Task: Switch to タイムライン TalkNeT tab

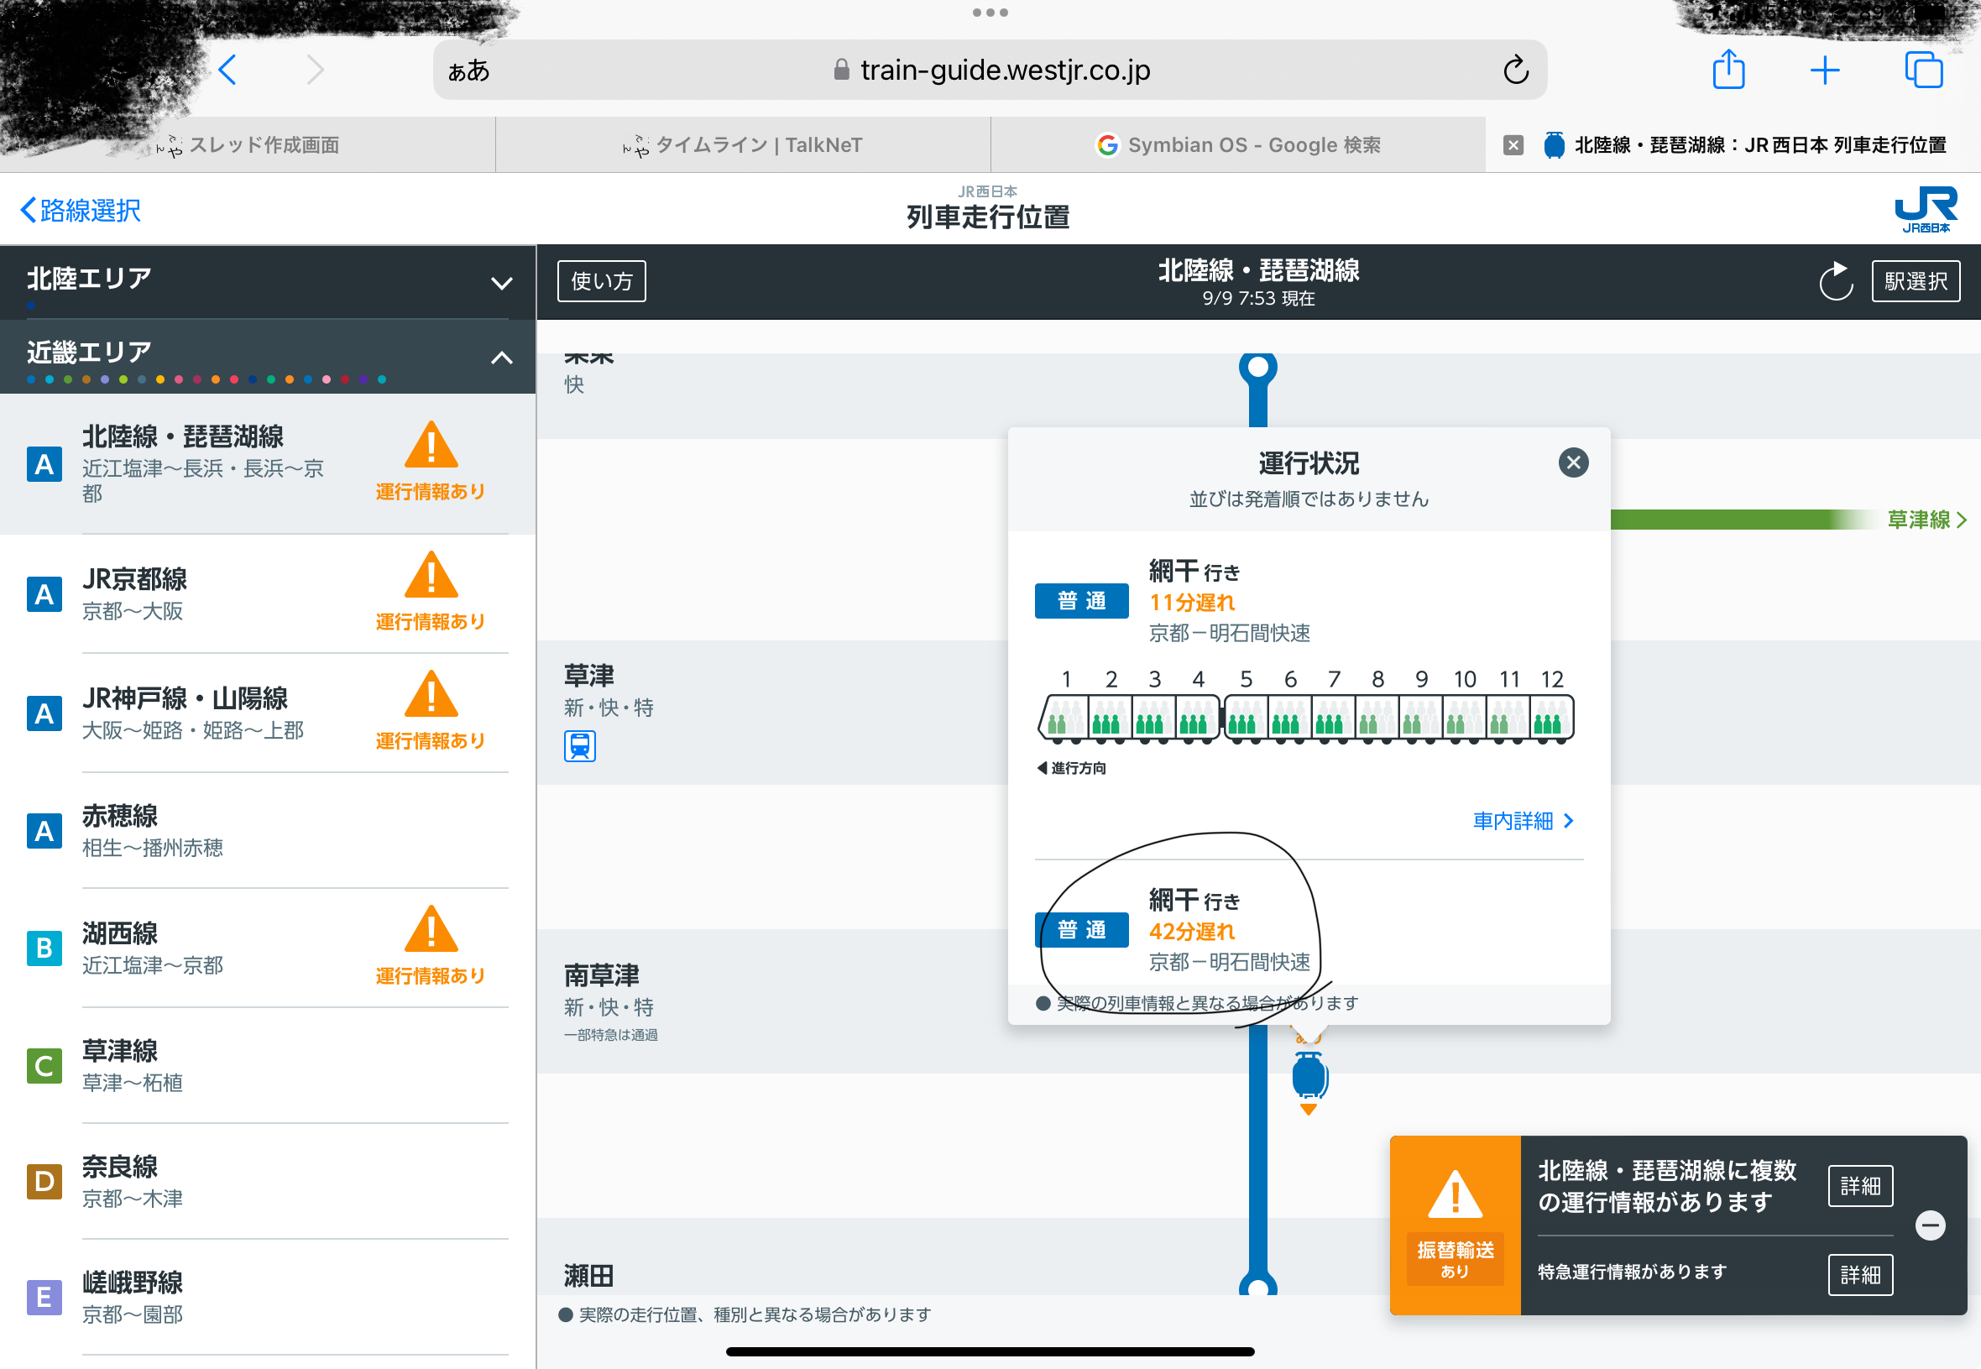Action: tap(743, 145)
